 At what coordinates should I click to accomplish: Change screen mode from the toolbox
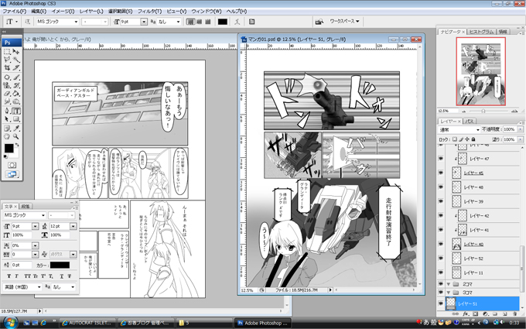(12, 174)
